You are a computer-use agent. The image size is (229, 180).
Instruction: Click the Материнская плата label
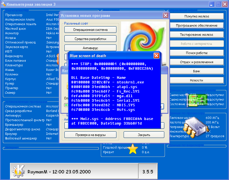(x=20, y=19)
